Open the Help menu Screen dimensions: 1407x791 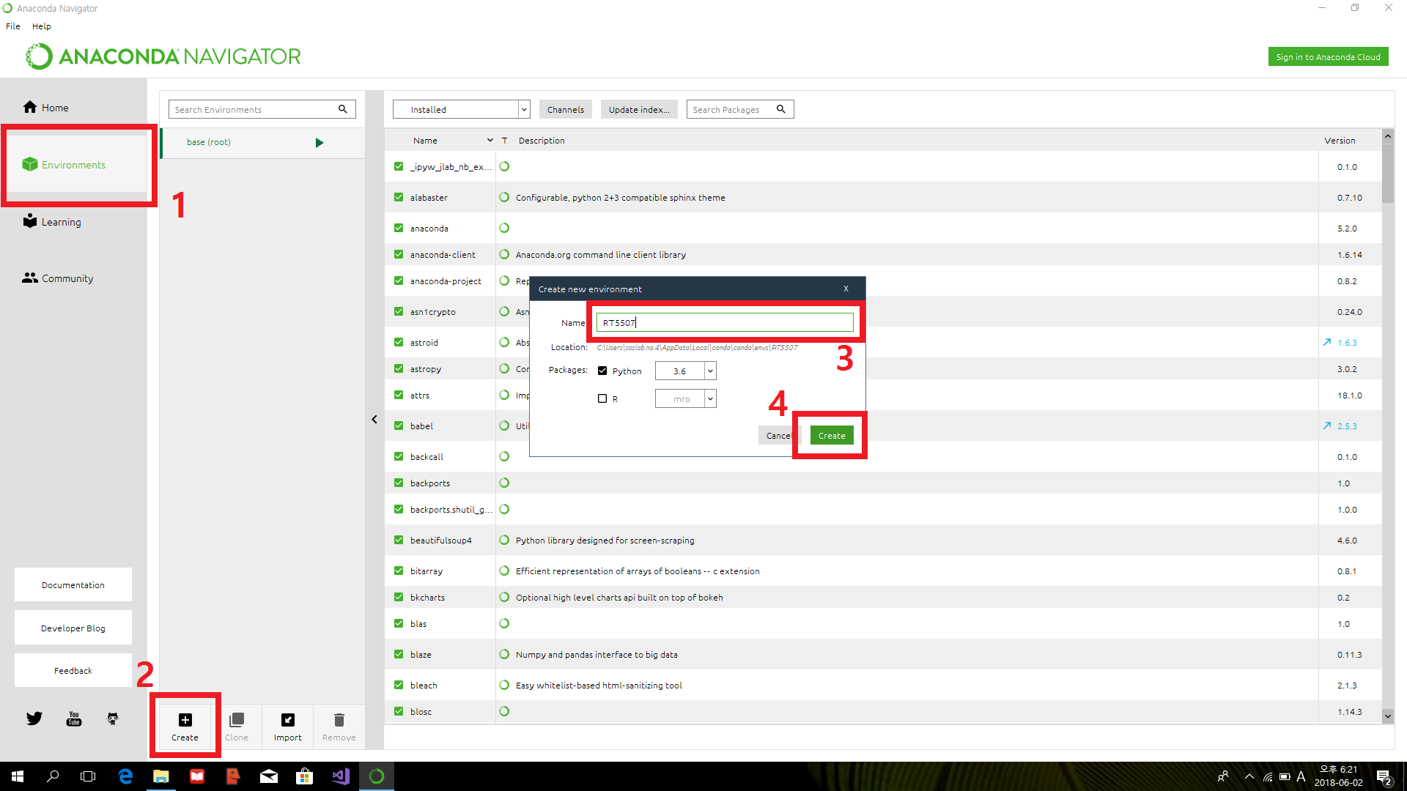pyautogui.click(x=42, y=26)
